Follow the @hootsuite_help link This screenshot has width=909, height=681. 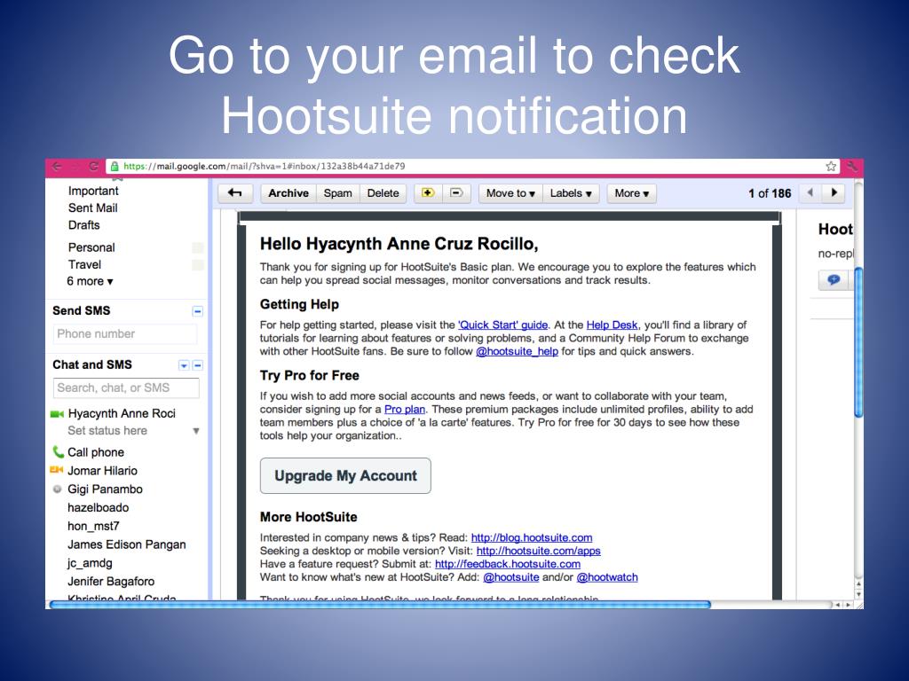click(x=518, y=351)
